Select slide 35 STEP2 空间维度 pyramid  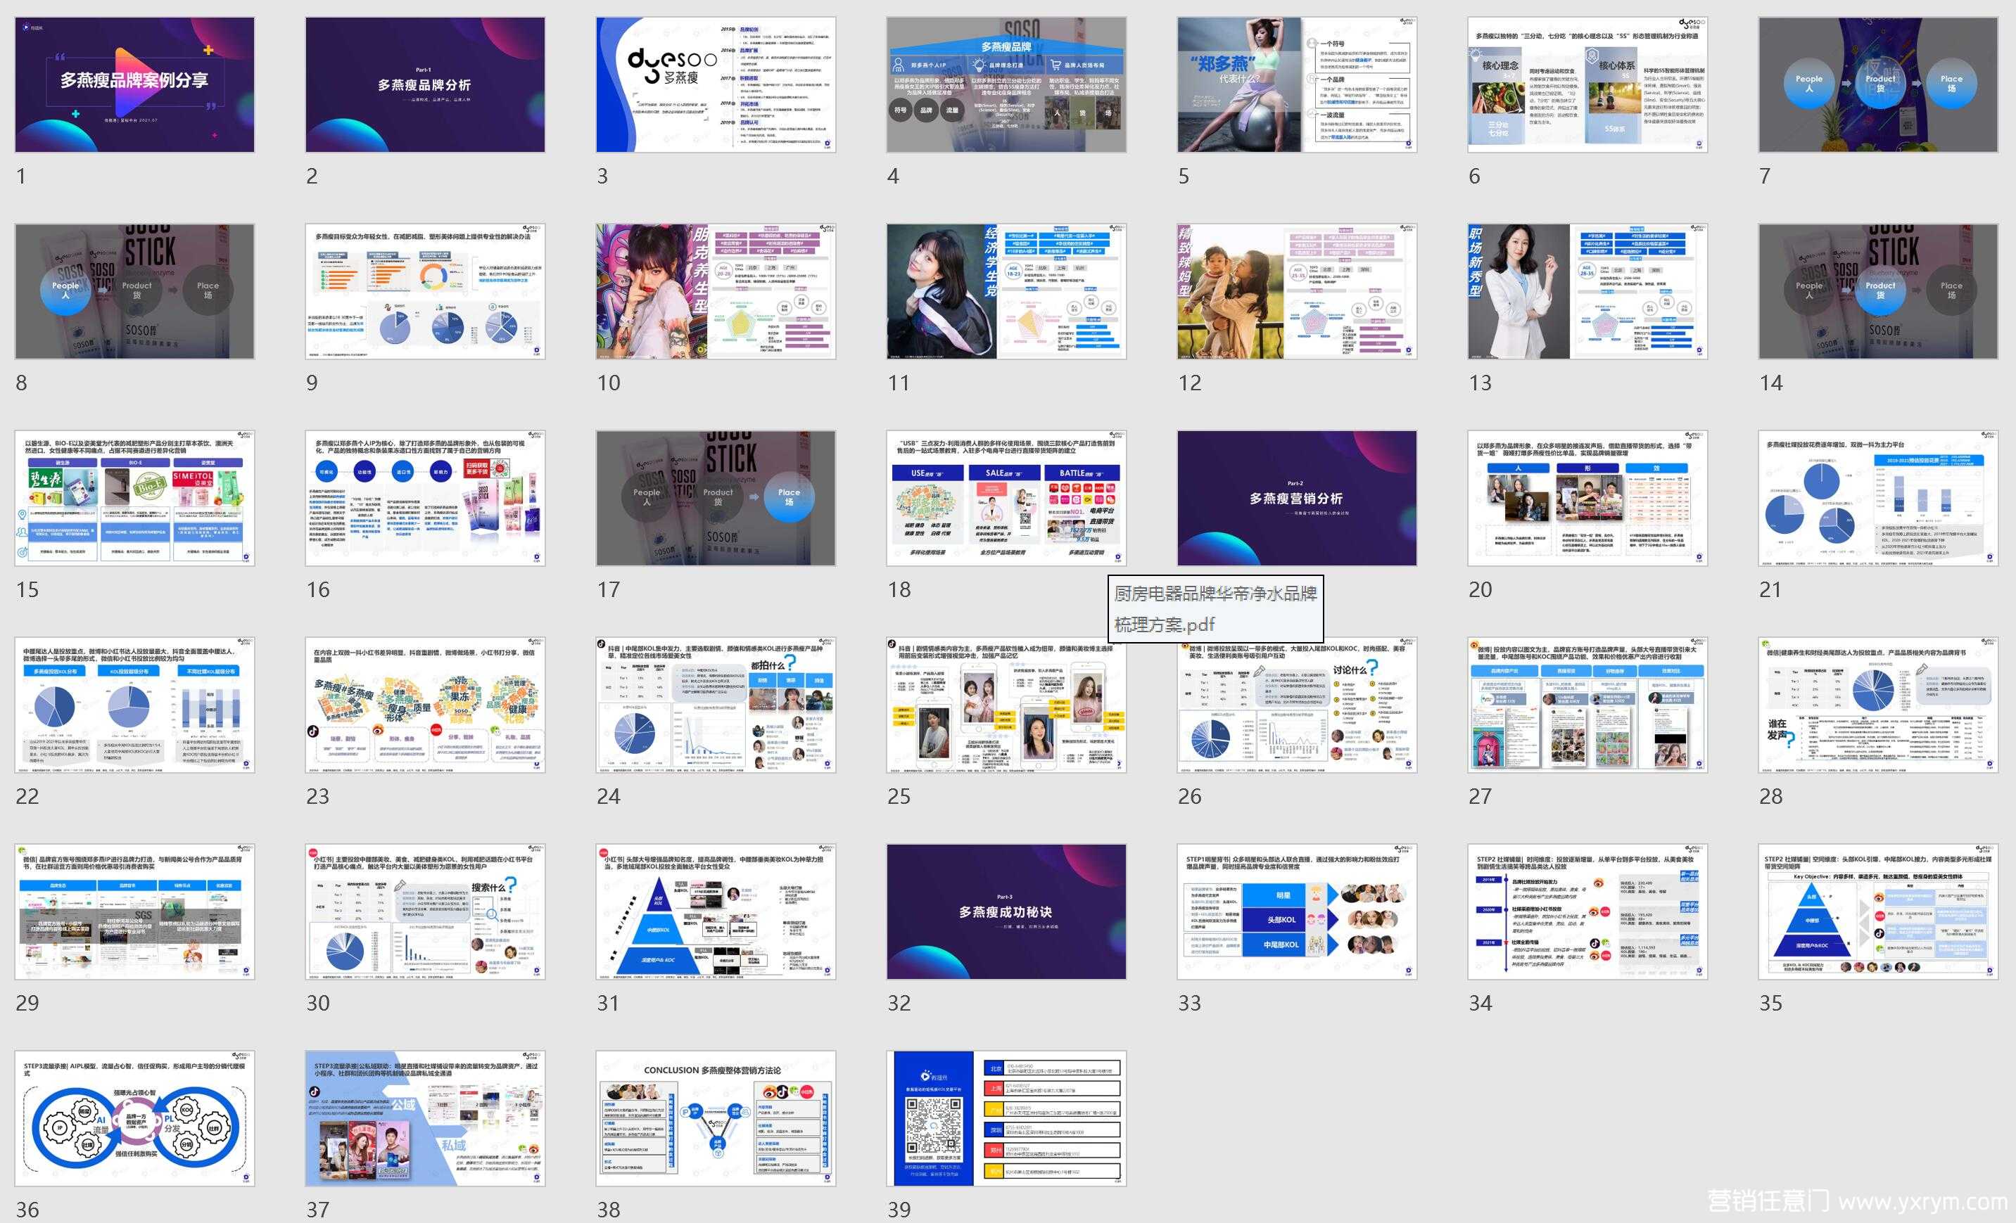click(x=1879, y=912)
